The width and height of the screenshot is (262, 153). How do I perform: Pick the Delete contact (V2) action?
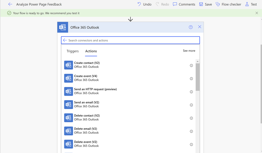129,117
